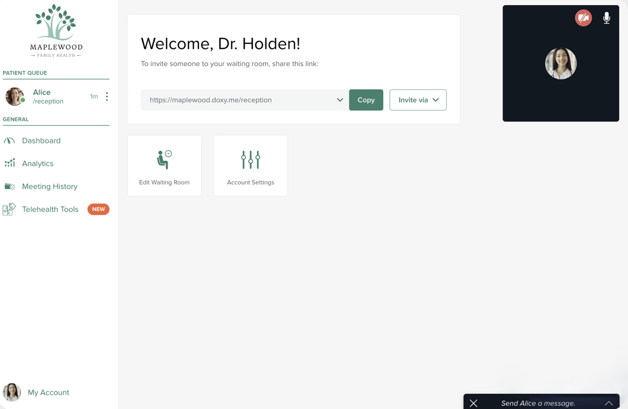Expand the room link dropdown arrow
The image size is (628, 409).
coord(340,100)
